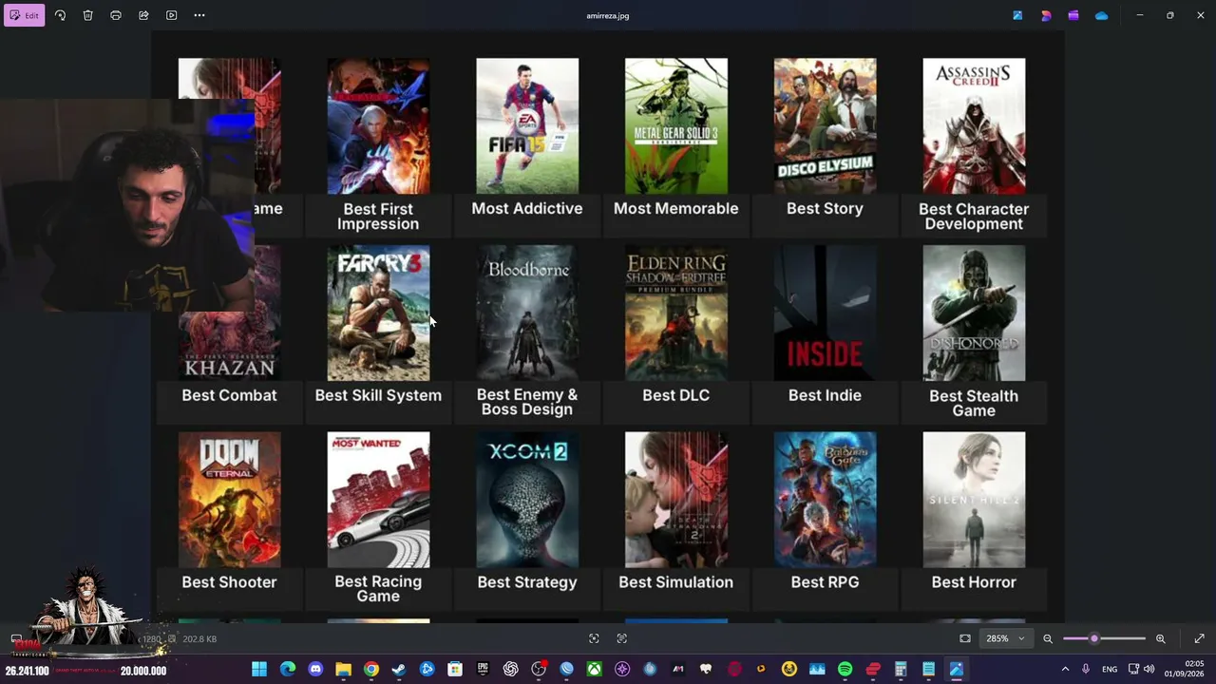
Task: Click the "Best Shooter" caption
Action: [x=229, y=582]
